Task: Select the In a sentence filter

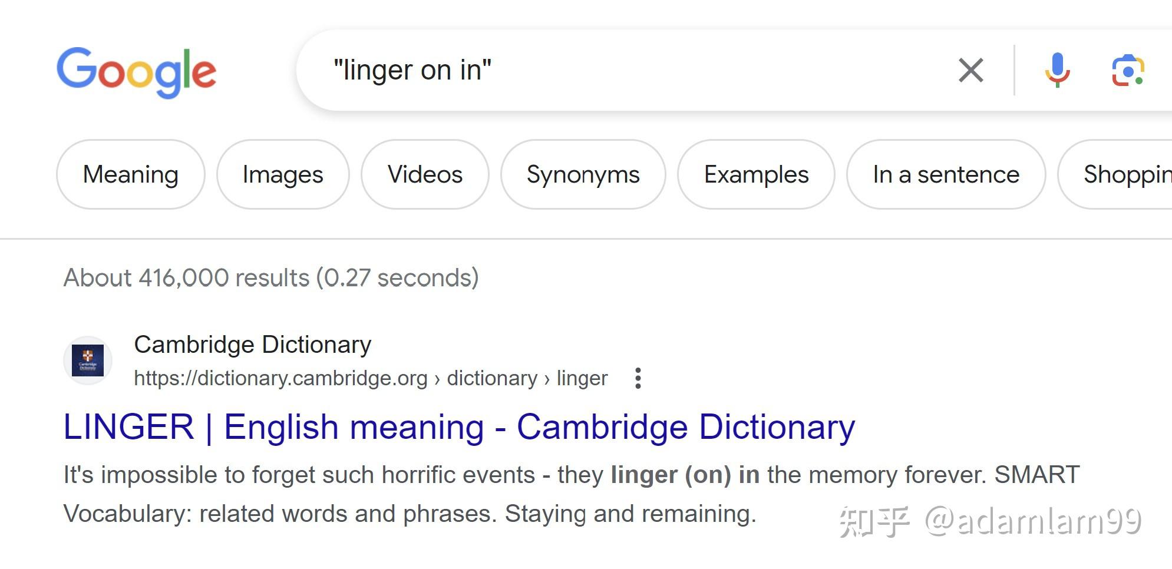Action: click(x=946, y=174)
